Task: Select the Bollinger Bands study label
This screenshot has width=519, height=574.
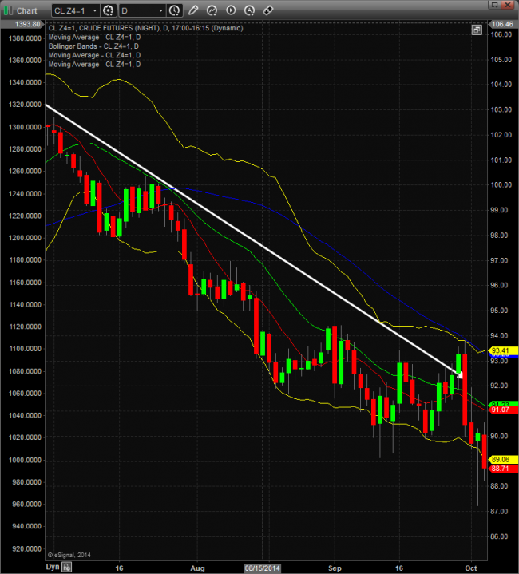Action: point(93,46)
